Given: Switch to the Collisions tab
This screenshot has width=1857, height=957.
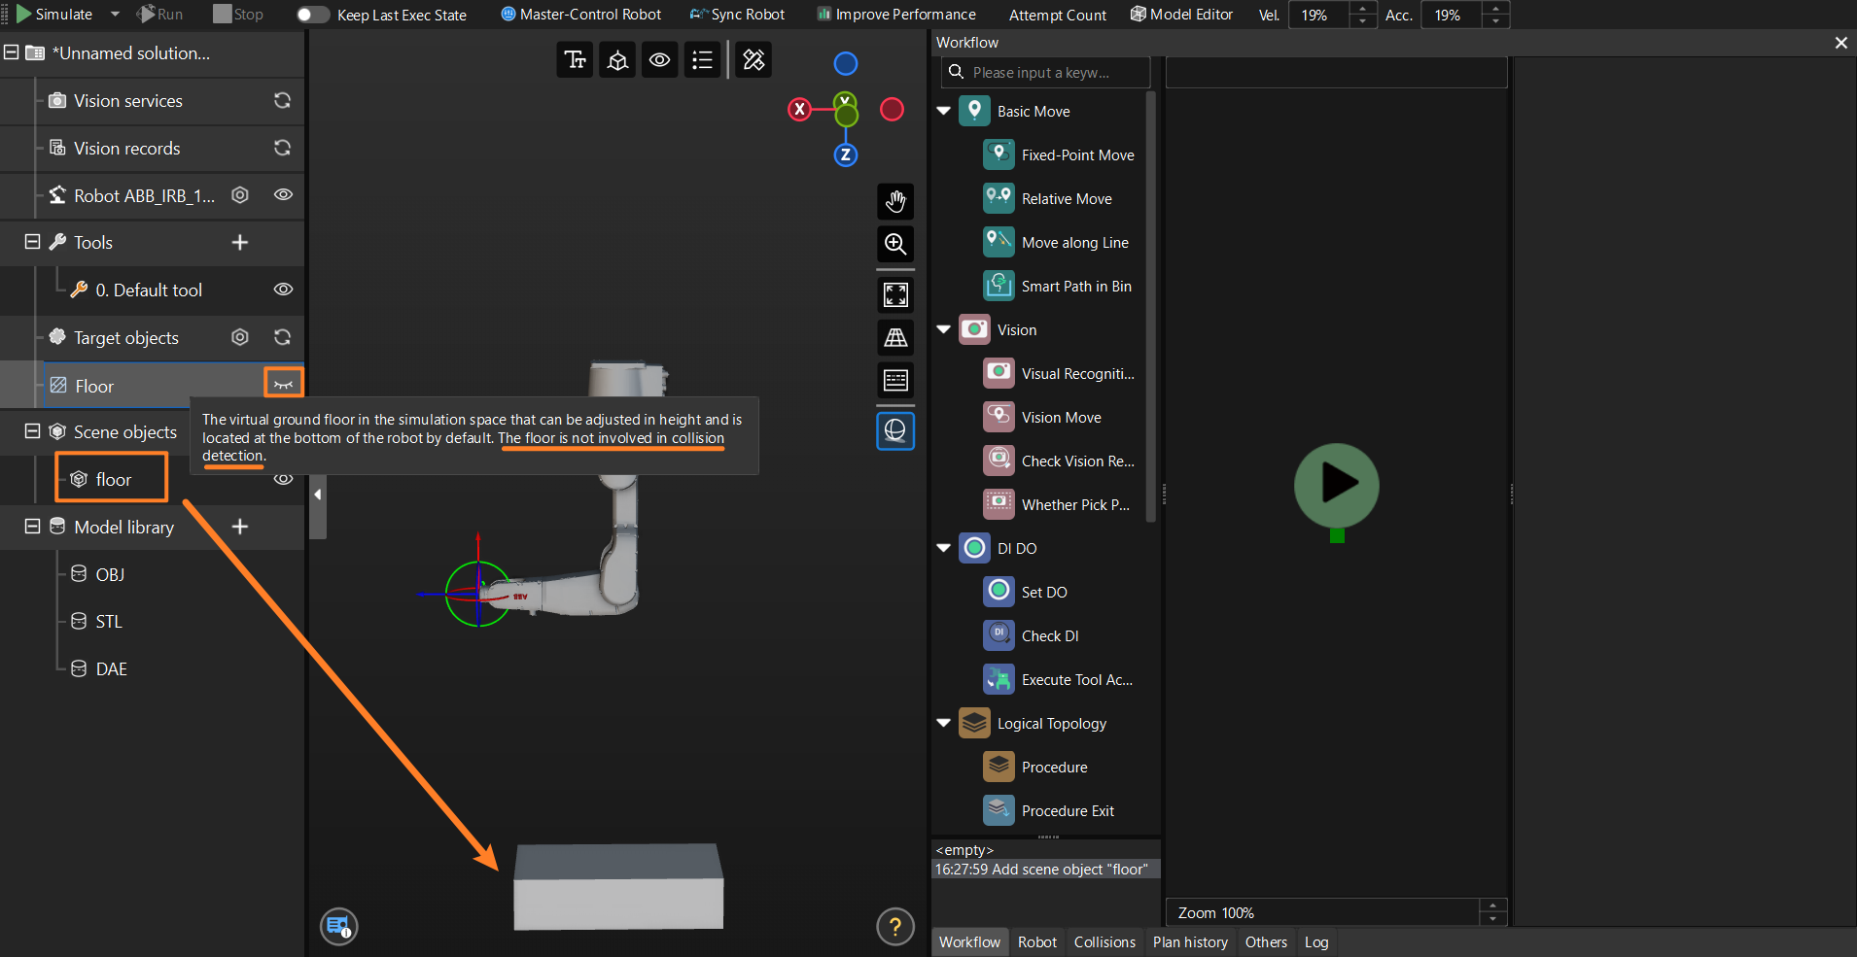Looking at the screenshot, I should [1104, 942].
